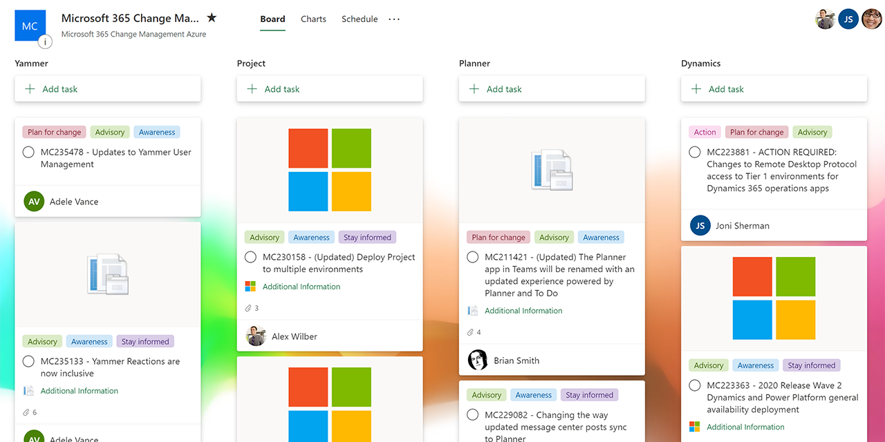
Task: Click the attachment icon on MC230158 card
Action: click(249, 309)
